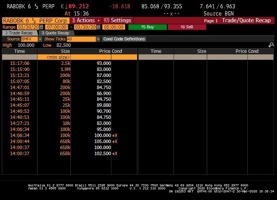Click the *X cond code beside 102.500
This screenshot has height=200, width=277.
tap(115, 154)
